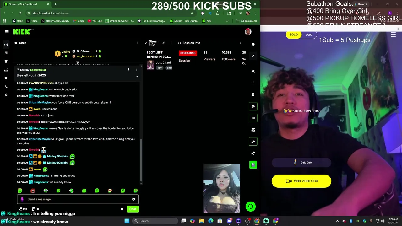Screen dimensions: 402x226
Task: Toggle the activity feed document widget
Action: 253,94
